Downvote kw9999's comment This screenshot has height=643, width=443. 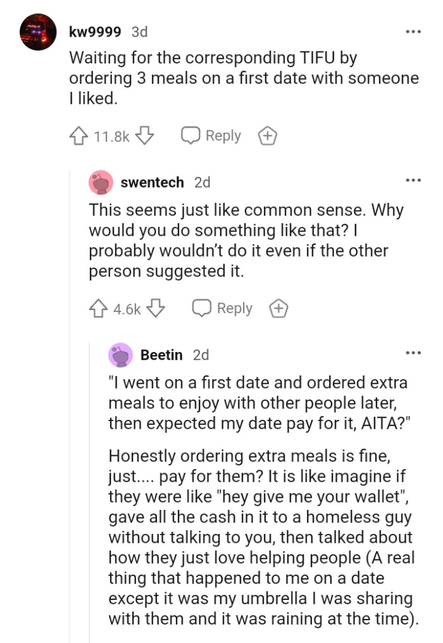pyautogui.click(x=144, y=134)
